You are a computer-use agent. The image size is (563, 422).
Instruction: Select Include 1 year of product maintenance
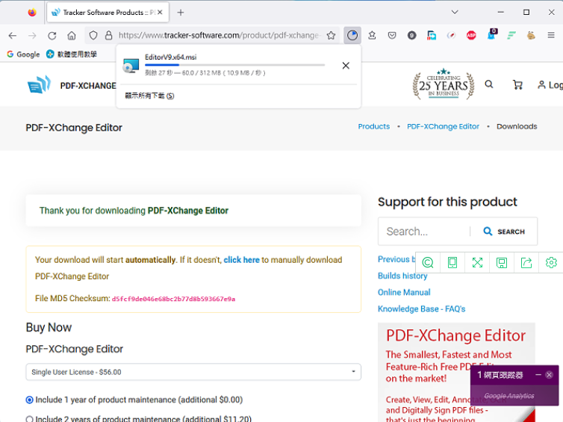[29, 400]
